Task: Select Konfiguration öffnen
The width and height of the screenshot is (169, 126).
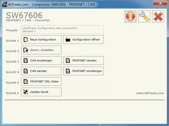Action: pos(84,39)
